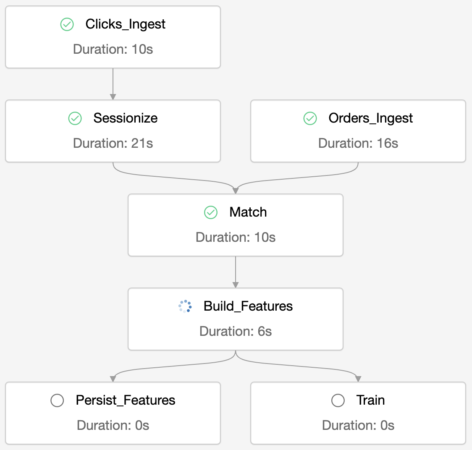Click the Clicks_Ingest 10s duration text
This screenshot has width=472, height=450.
pyautogui.click(x=113, y=50)
